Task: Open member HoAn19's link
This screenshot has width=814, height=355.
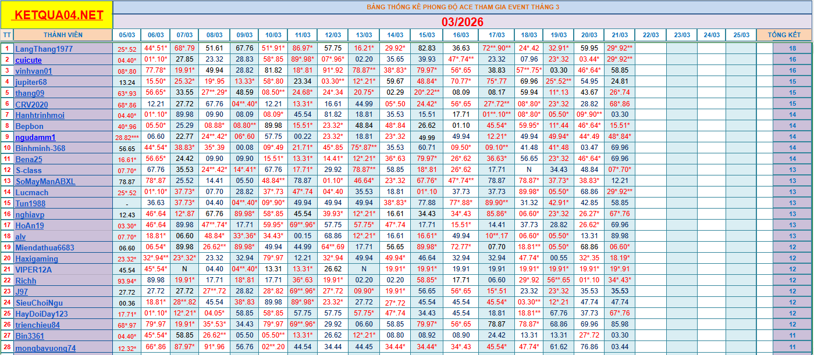Action: click(30, 225)
